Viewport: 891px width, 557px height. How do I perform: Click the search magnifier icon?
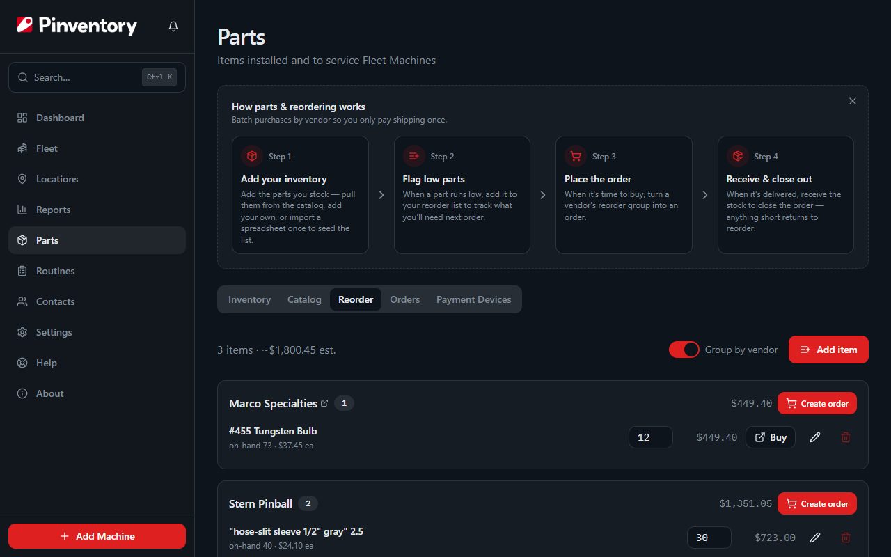click(23, 77)
